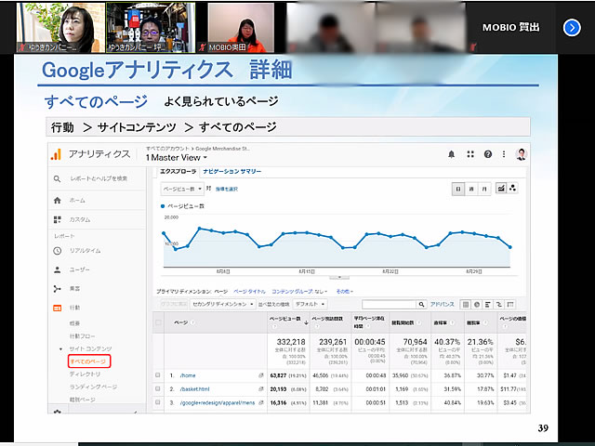Click the Realtime (リアルタイム) clock icon
The width and height of the screenshot is (595, 446).
pos(58,251)
